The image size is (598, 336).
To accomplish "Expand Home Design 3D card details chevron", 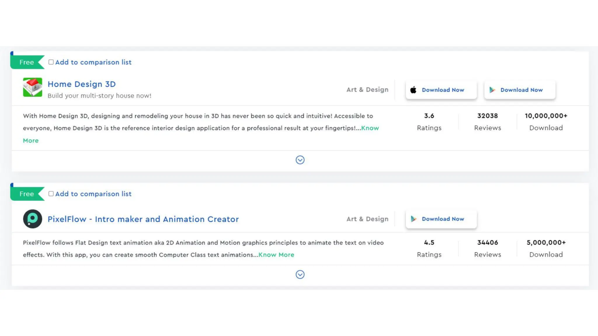I will (300, 160).
